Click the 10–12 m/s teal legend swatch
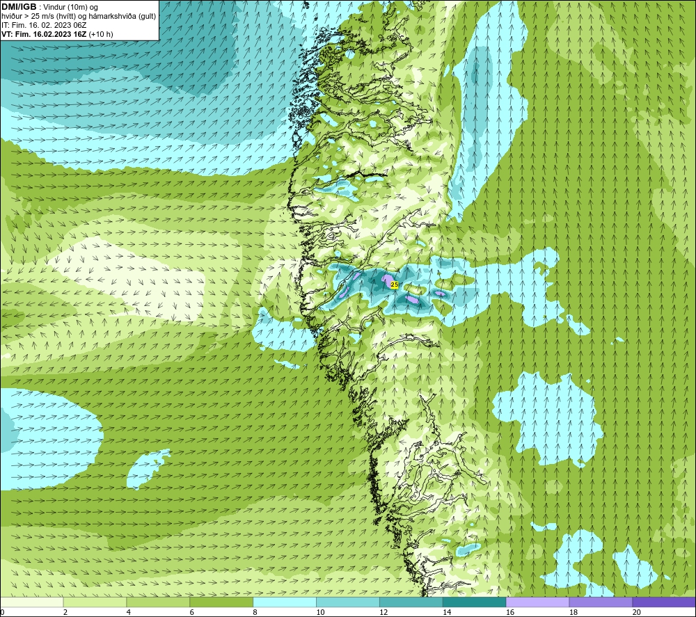696x617 pixels. tap(348, 602)
